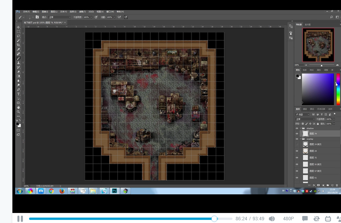This screenshot has width=341, height=223.
Task: Create a new group with folder icon
Action: point(328,185)
